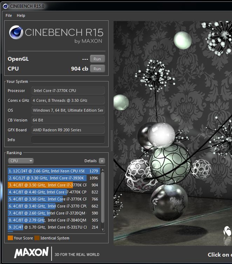Click the Details label in Ranking
This screenshot has height=264, width=232.
90,161
